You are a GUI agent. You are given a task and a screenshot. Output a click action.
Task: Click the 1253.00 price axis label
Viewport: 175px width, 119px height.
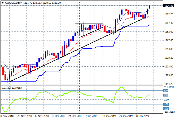(x=169, y=49)
